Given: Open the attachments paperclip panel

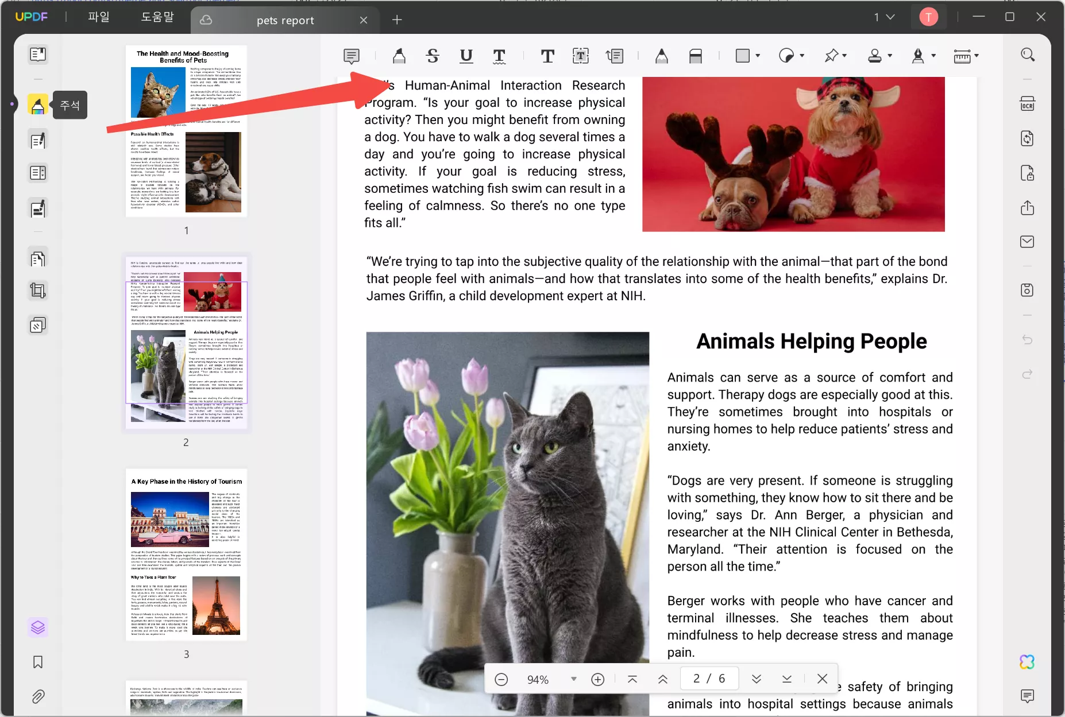Looking at the screenshot, I should [x=38, y=696].
